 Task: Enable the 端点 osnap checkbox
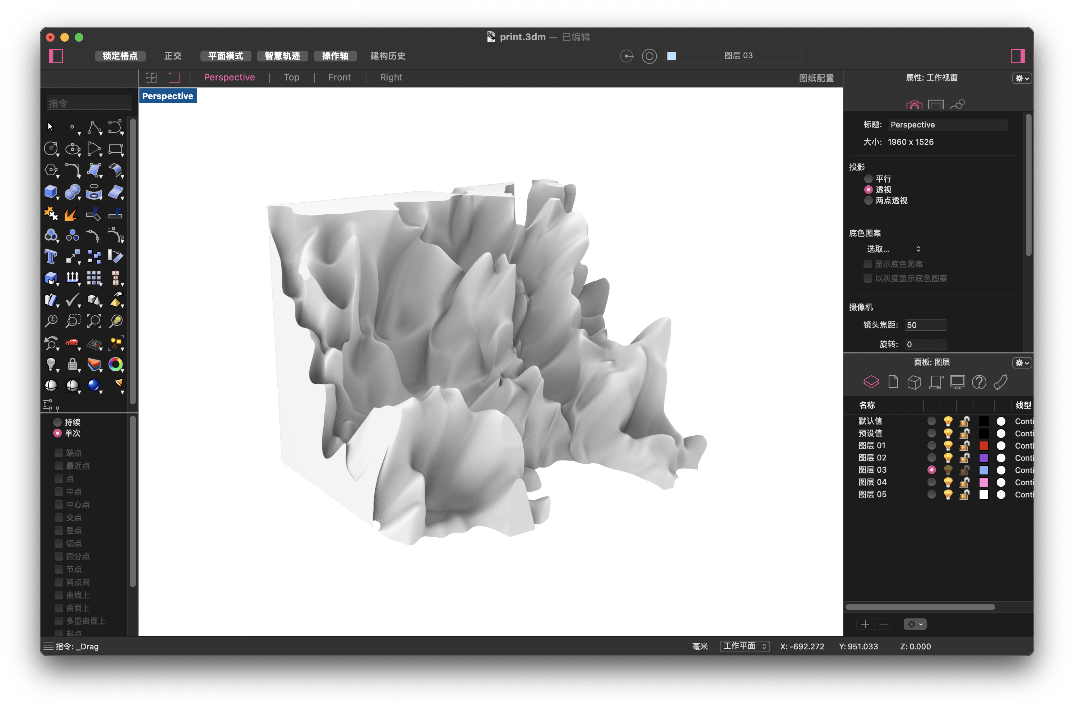click(x=59, y=453)
